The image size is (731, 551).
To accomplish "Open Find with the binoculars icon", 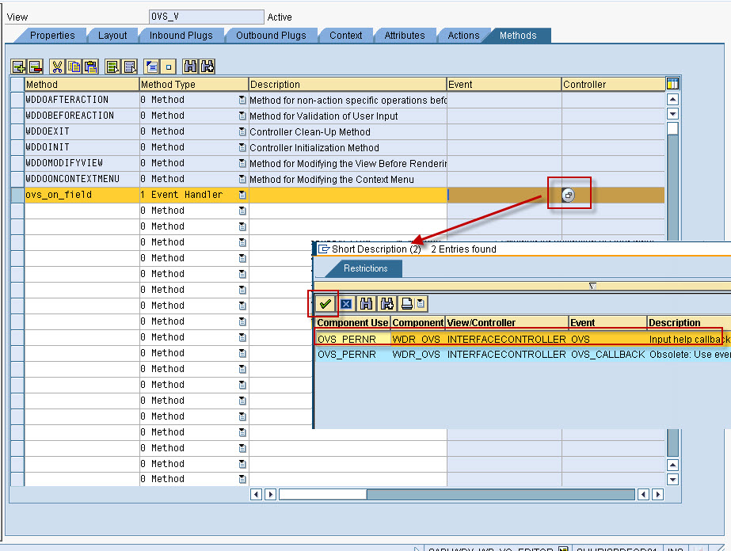I will 190,66.
